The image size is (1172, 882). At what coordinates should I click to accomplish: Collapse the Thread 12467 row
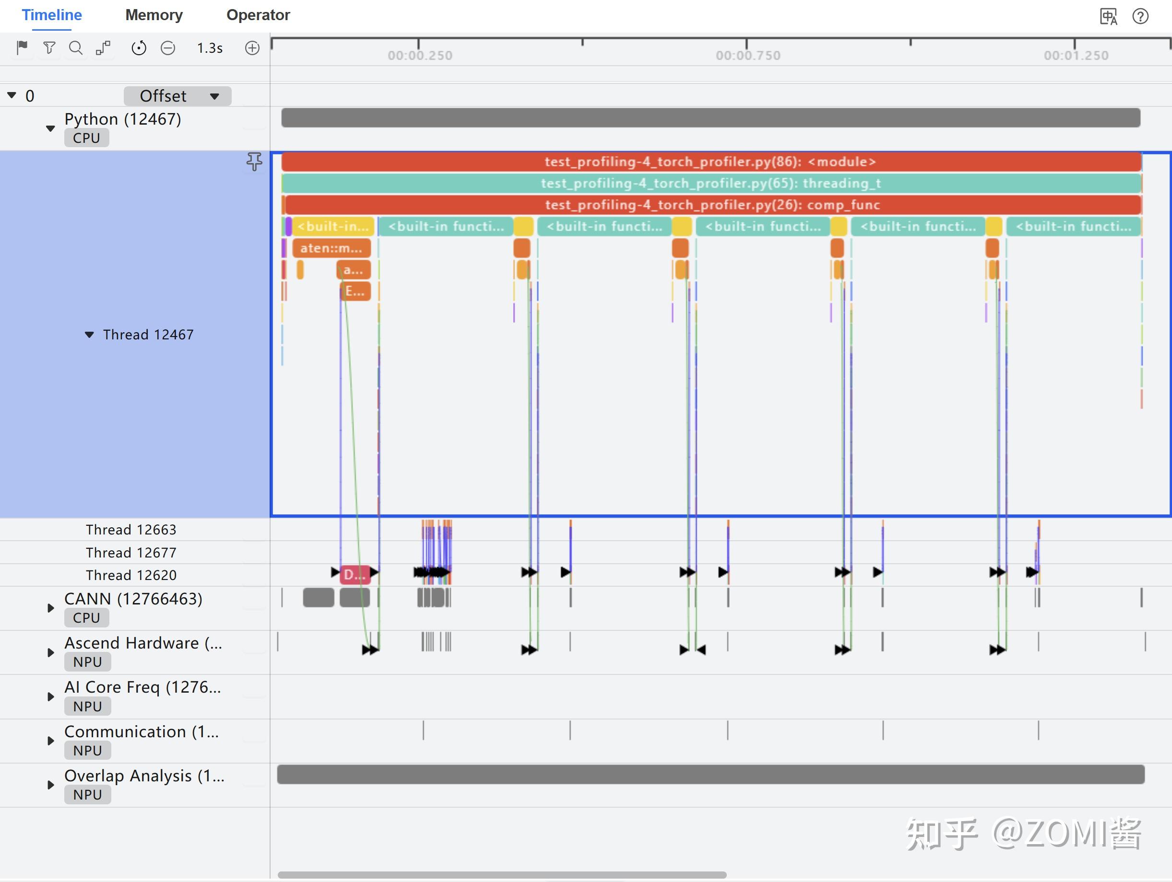pyautogui.click(x=90, y=335)
